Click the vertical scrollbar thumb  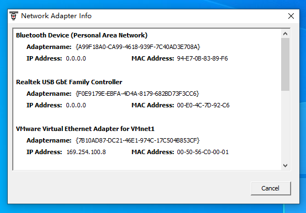tap(285, 64)
